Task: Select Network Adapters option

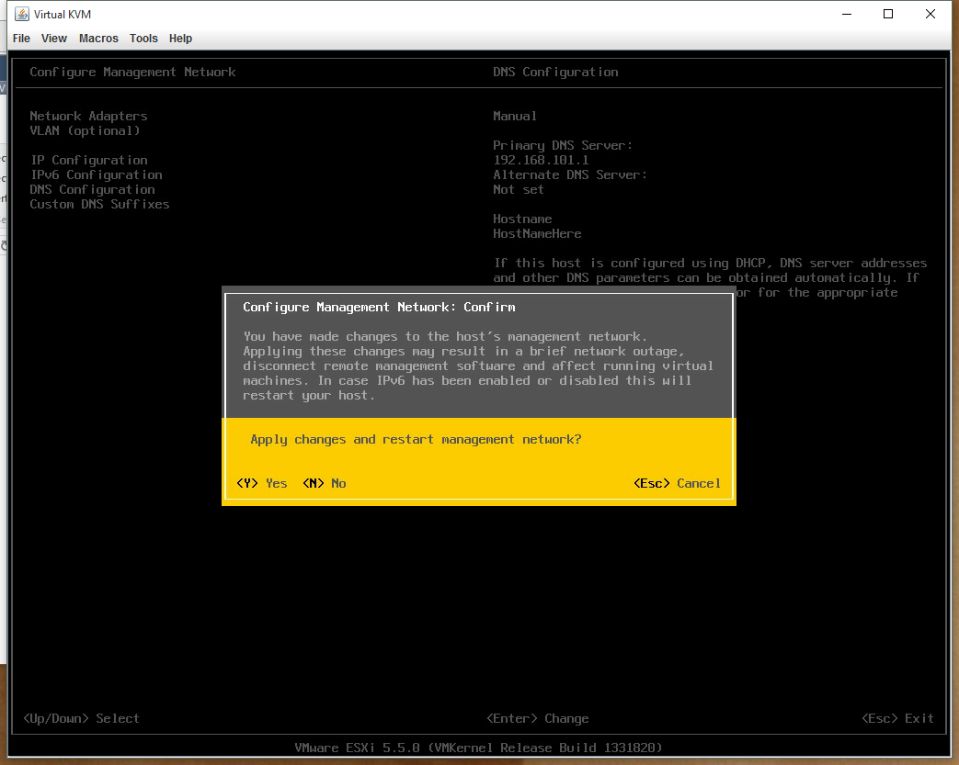Action: pyautogui.click(x=88, y=116)
